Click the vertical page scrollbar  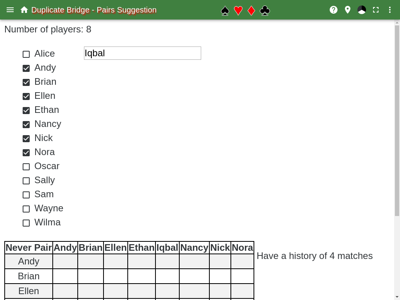(x=397, y=117)
